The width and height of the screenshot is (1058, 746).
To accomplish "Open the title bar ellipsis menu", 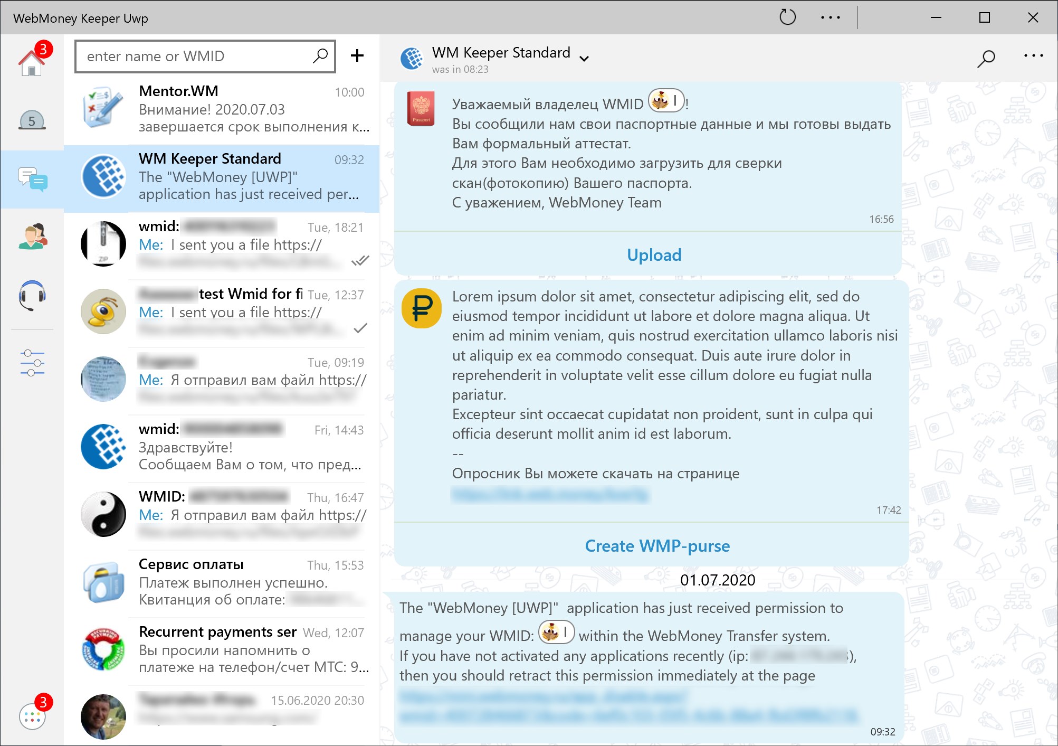I will pos(830,17).
